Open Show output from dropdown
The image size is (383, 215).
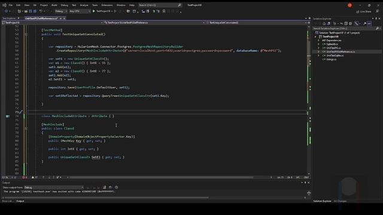coord(54,188)
